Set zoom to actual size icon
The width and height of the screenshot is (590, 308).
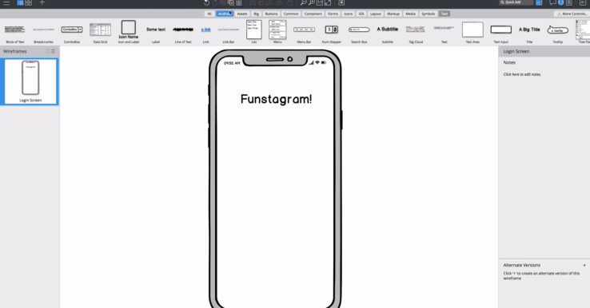(320, 2)
